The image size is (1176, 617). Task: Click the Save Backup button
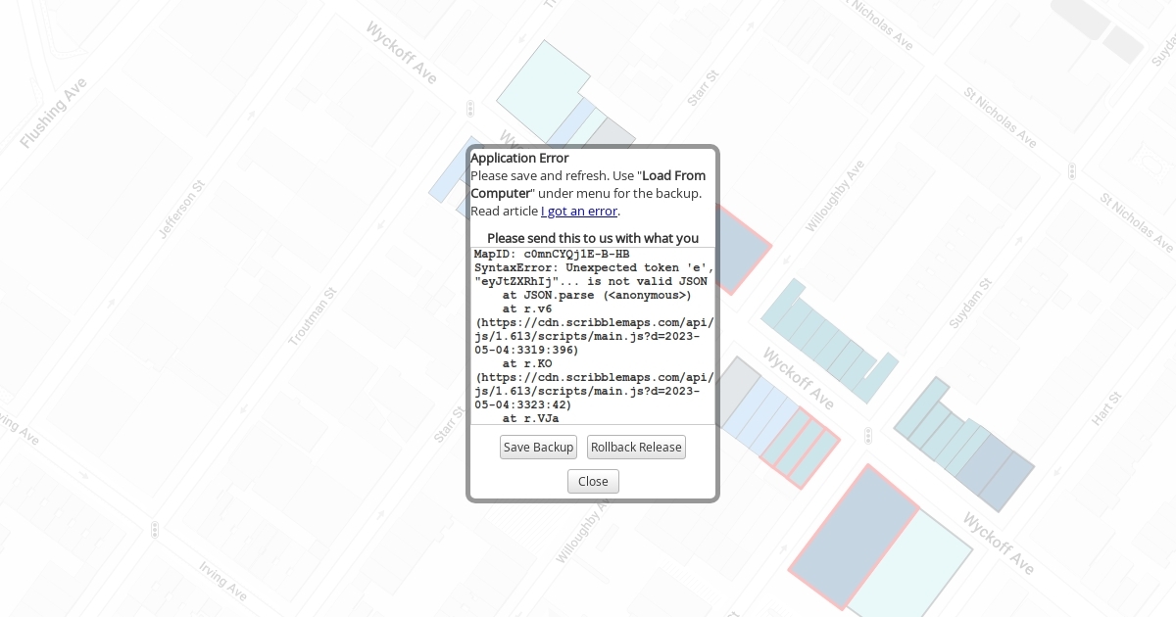[x=538, y=447]
